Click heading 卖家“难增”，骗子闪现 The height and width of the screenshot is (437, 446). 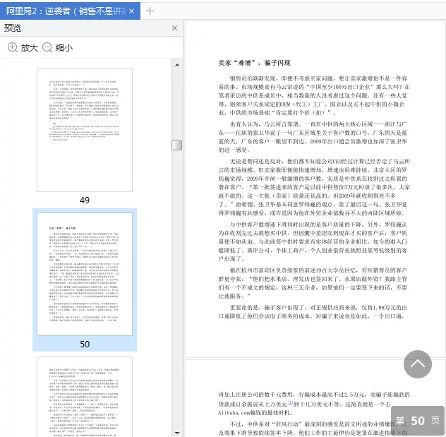[x=254, y=63]
